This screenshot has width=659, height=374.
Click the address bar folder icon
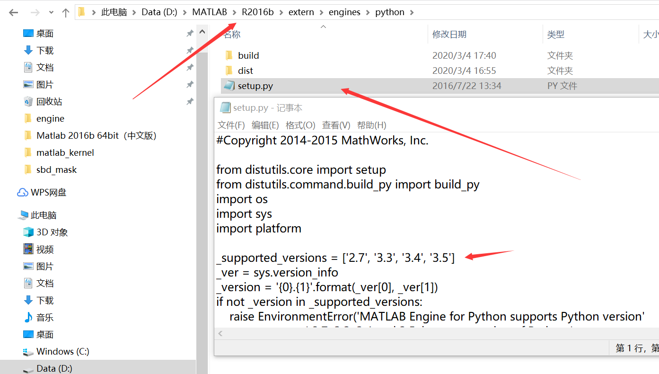tap(81, 11)
